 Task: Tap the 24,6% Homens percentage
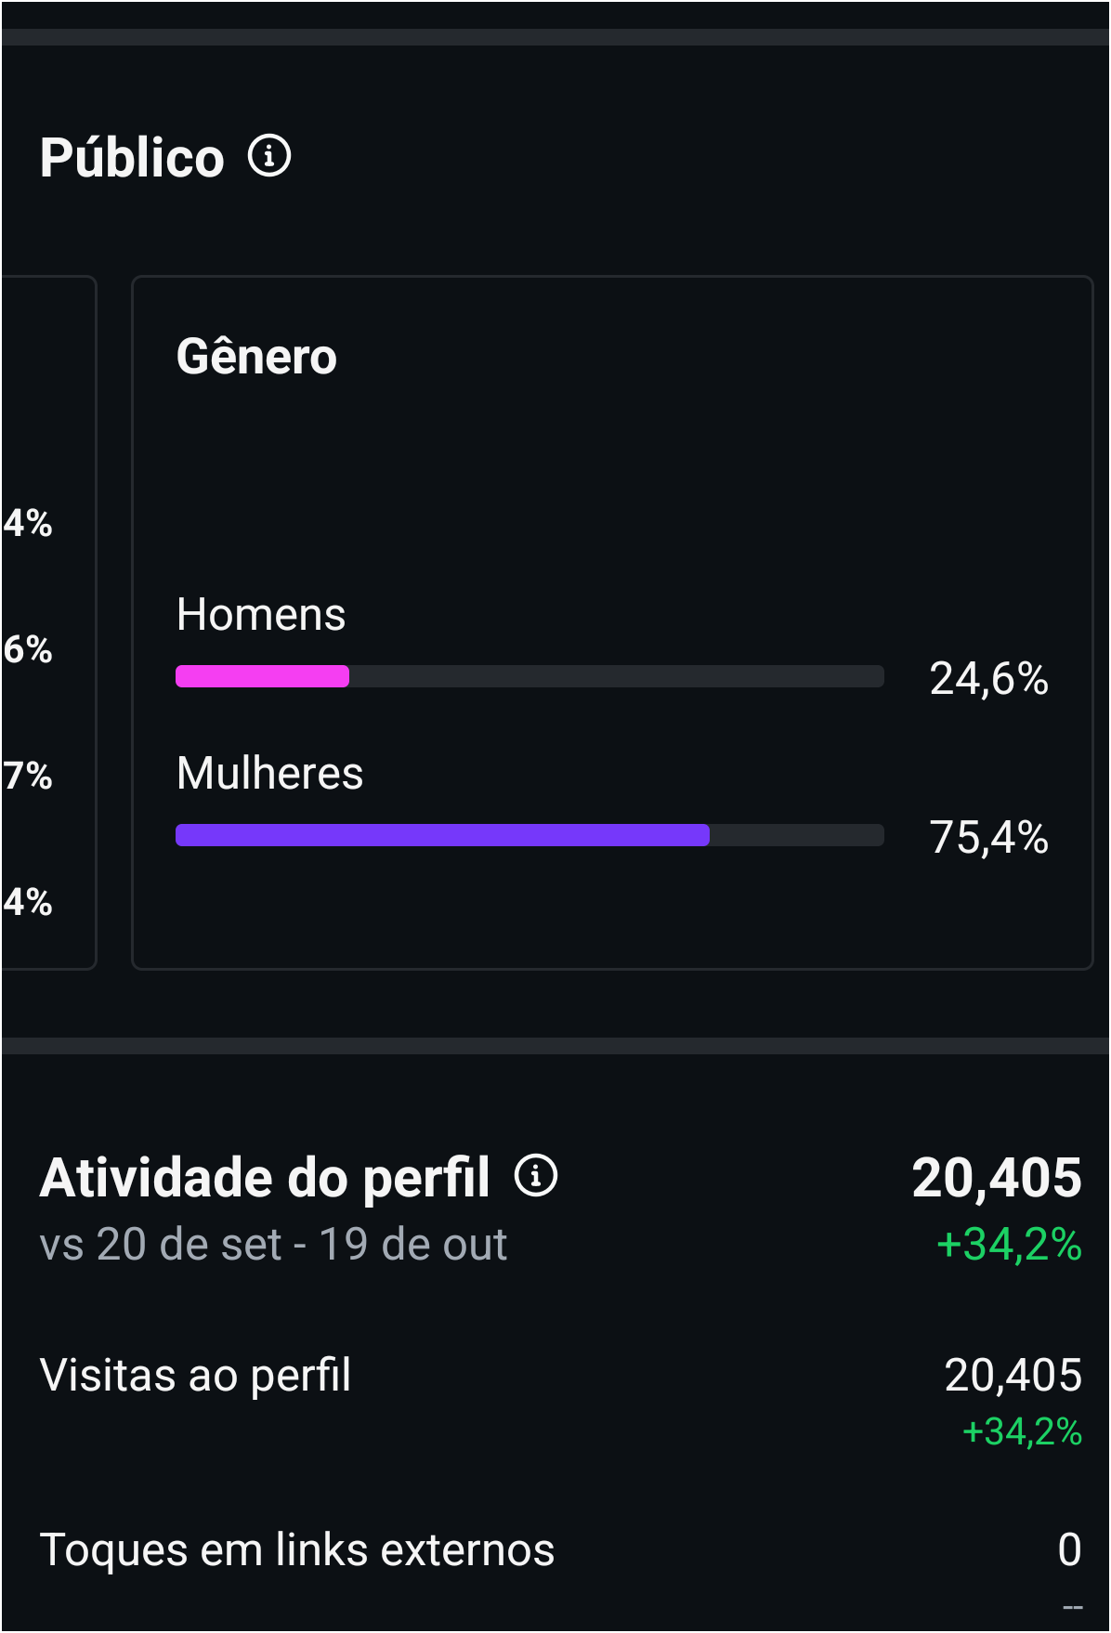[988, 678]
